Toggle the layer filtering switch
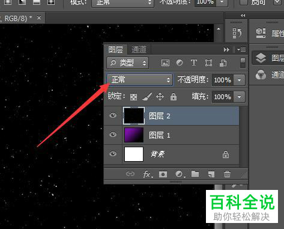This screenshot has width=284, height=229. pos(243,63)
